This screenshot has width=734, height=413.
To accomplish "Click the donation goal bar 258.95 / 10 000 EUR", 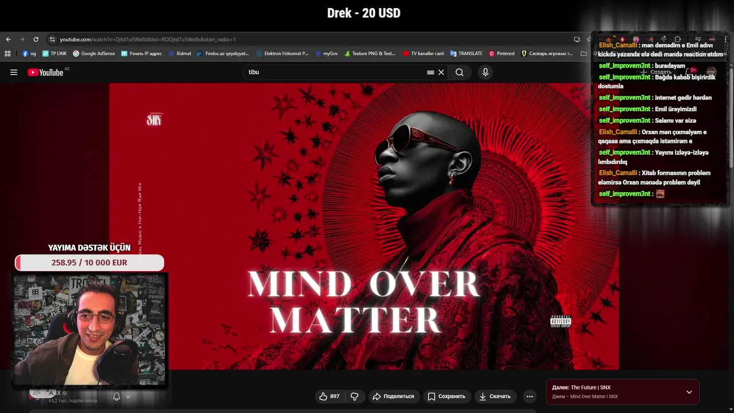I will pyautogui.click(x=89, y=263).
